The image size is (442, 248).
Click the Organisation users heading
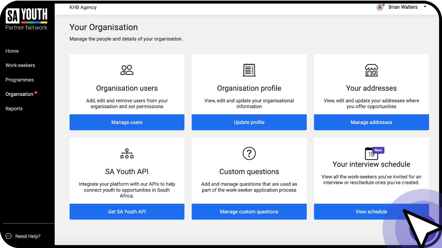point(127,88)
